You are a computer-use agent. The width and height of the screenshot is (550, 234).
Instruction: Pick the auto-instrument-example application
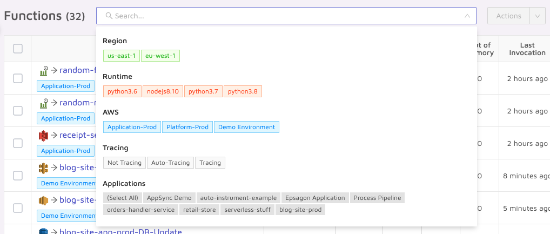(x=238, y=198)
